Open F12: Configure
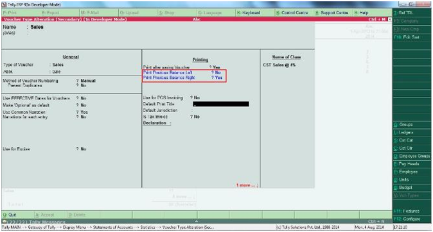433x232 pixels. [x=411, y=219]
